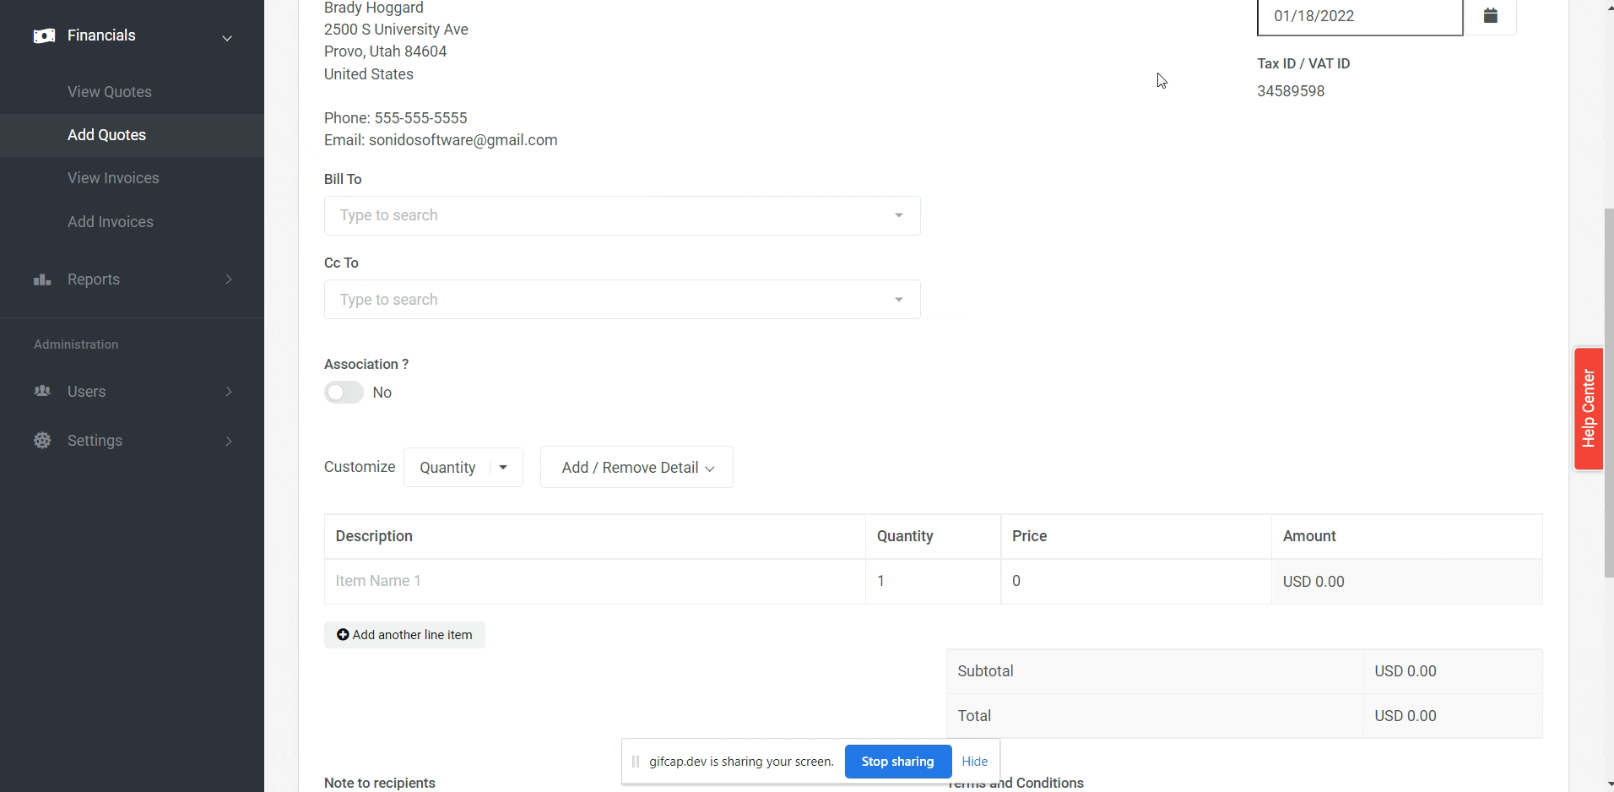This screenshot has width=1614, height=792.
Task: Collapse the Financials menu chevron
Action: (227, 38)
